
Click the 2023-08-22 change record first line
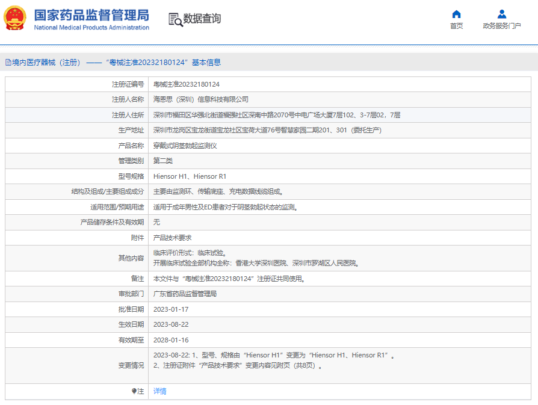pyautogui.click(x=273, y=355)
